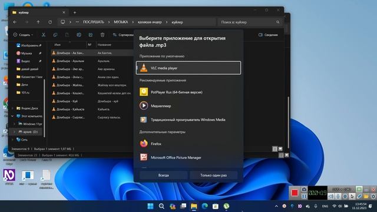Click the Сырласу вальсы title cell
The image size is (377, 212).
click(109, 117)
